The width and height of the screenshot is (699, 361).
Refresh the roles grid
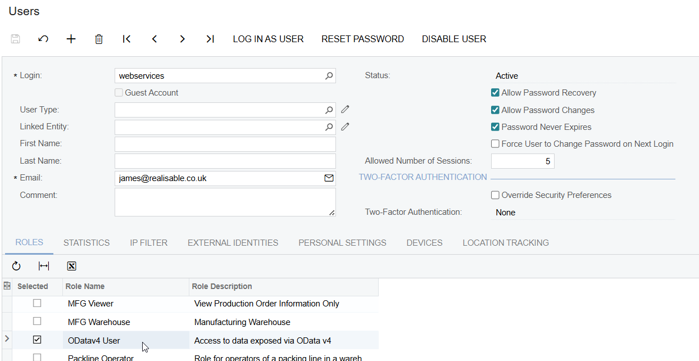16,266
